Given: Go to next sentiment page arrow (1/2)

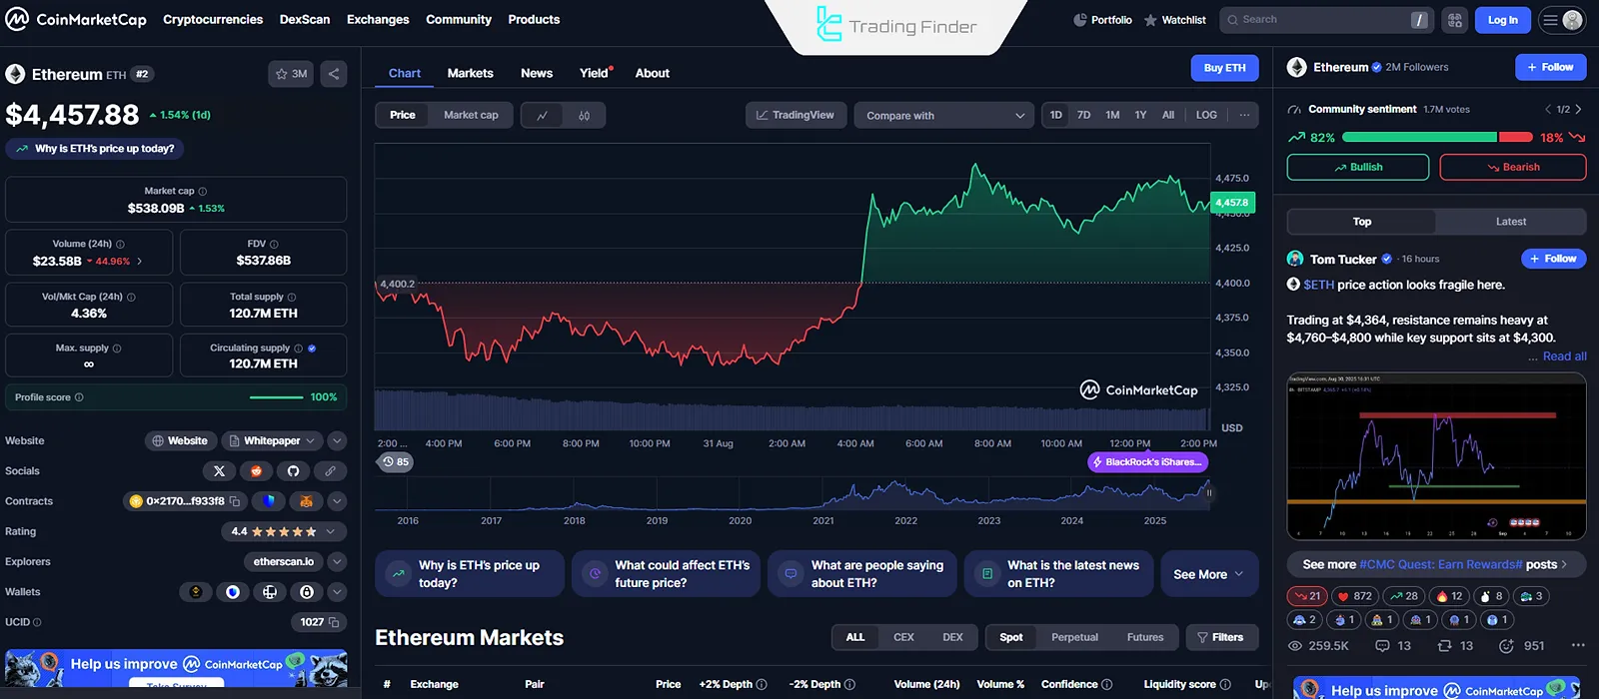Looking at the screenshot, I should (x=1579, y=109).
